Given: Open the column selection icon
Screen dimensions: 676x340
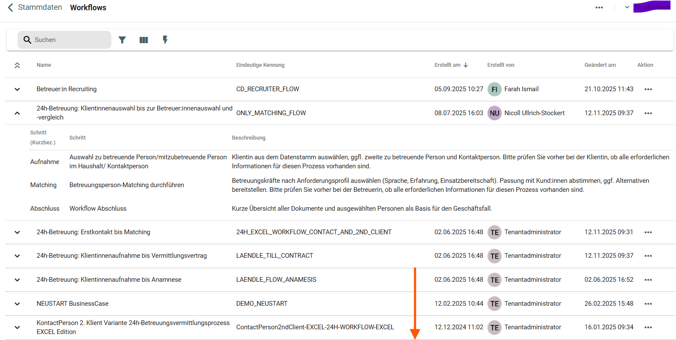Looking at the screenshot, I should [x=144, y=40].
